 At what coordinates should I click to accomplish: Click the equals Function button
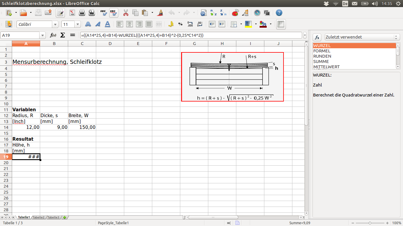pos(73,35)
